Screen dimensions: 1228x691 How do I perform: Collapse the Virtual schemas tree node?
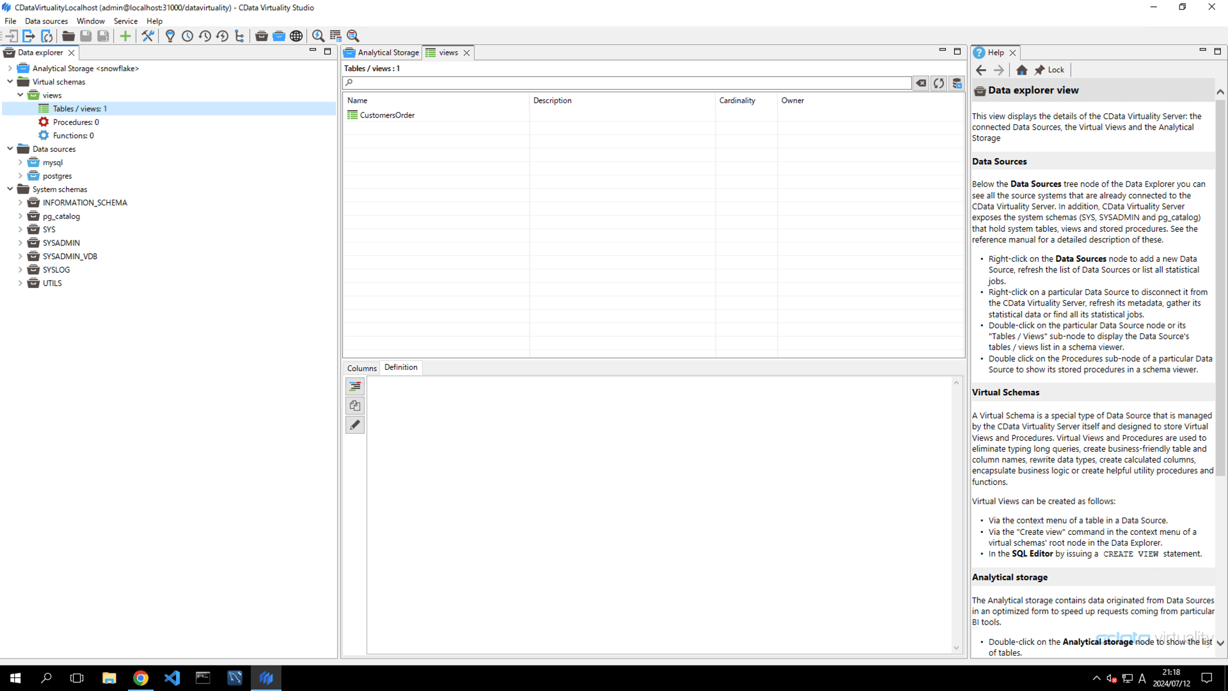click(x=10, y=81)
